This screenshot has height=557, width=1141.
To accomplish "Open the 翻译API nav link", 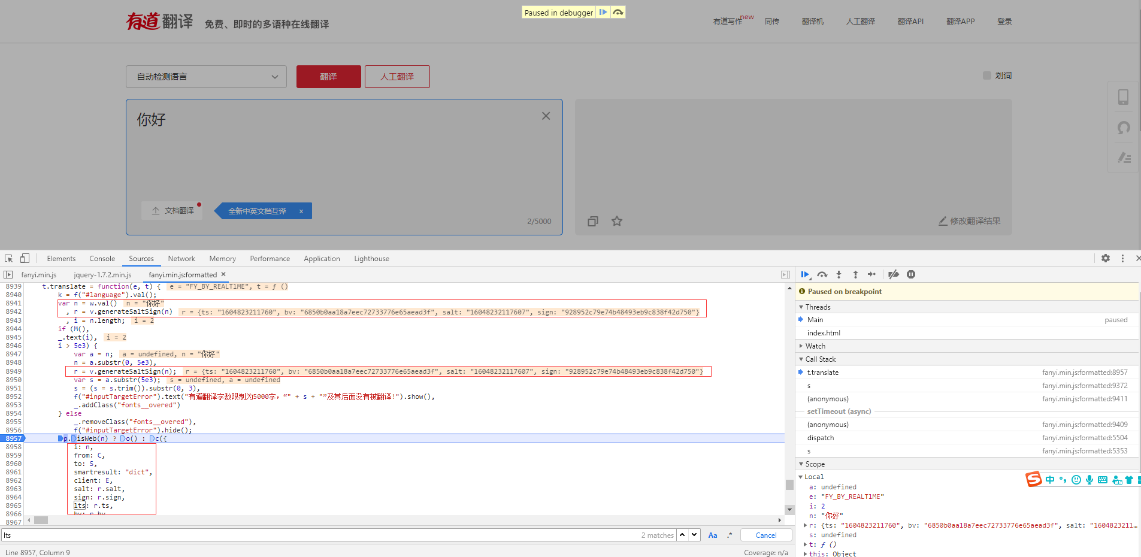I will 910,21.
